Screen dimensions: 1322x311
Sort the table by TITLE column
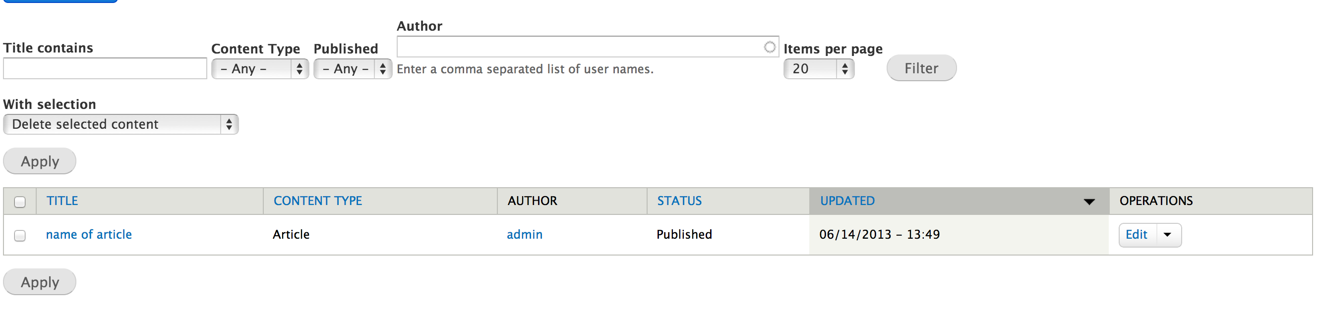(62, 201)
